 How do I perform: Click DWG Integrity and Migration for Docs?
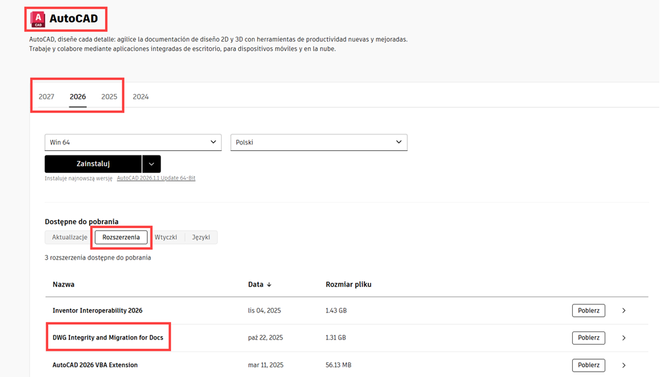click(108, 337)
